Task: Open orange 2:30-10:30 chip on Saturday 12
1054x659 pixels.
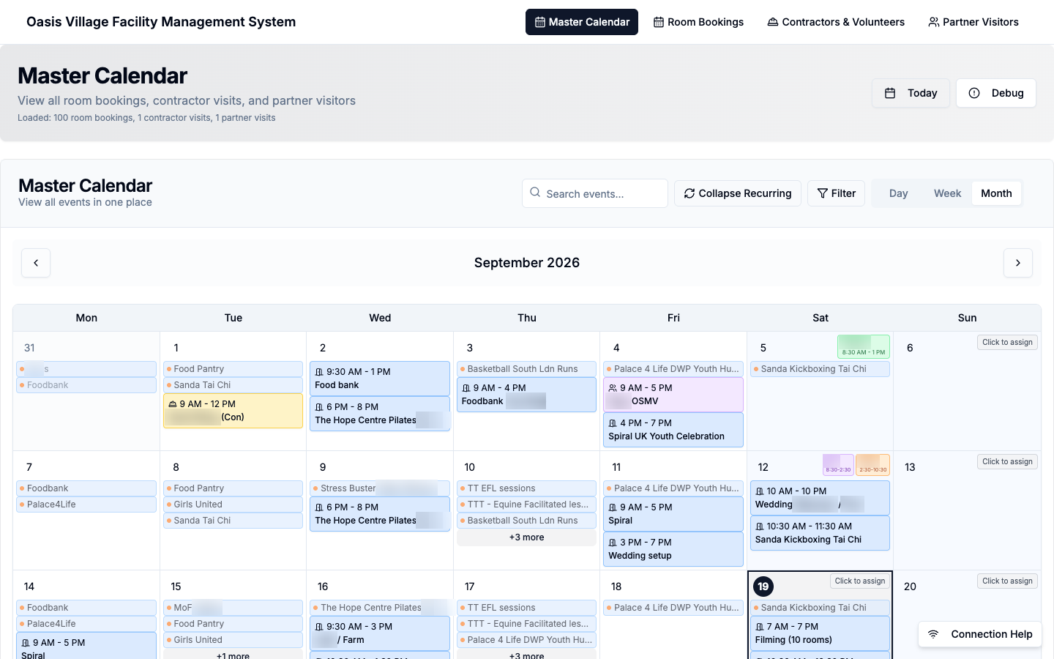Action: [872, 465]
